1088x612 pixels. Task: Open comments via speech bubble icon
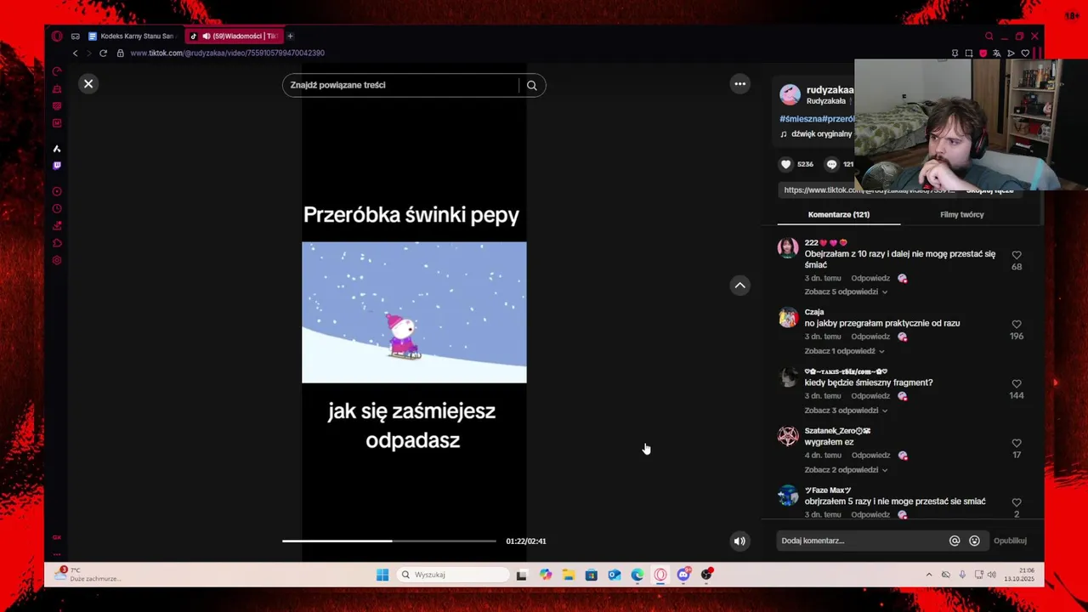coord(832,164)
